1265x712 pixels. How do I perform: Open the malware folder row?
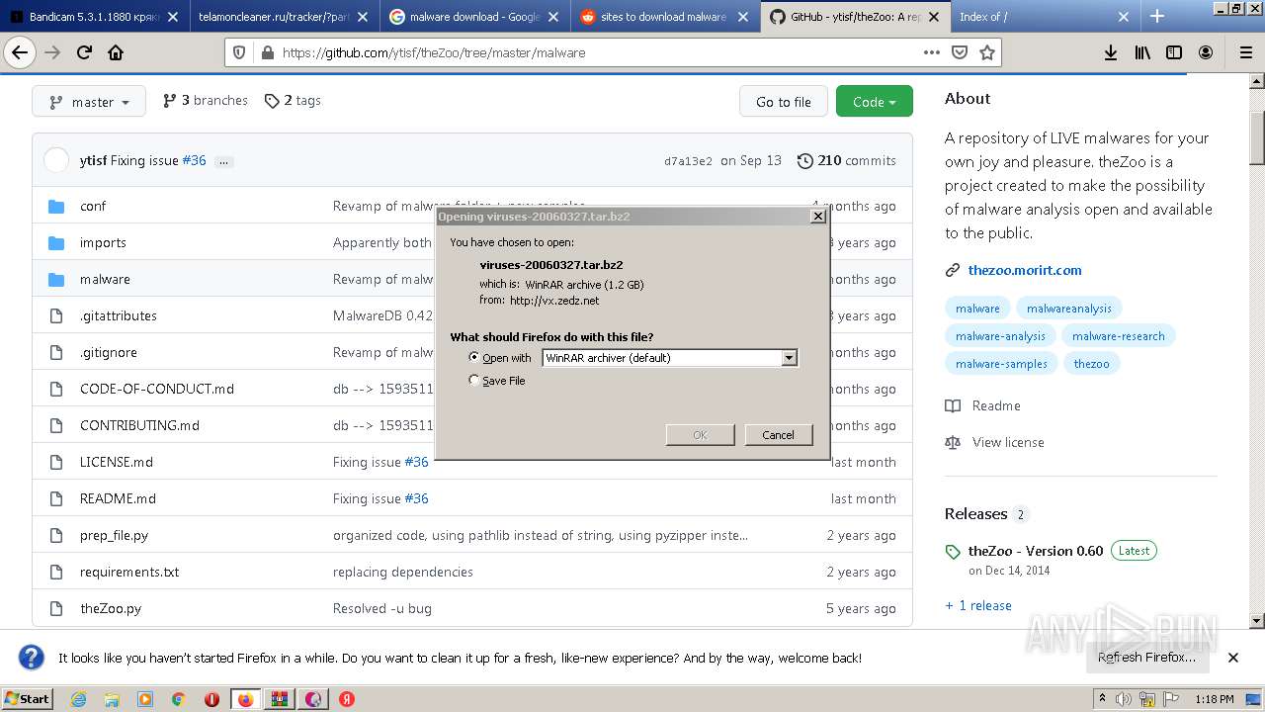click(x=472, y=279)
